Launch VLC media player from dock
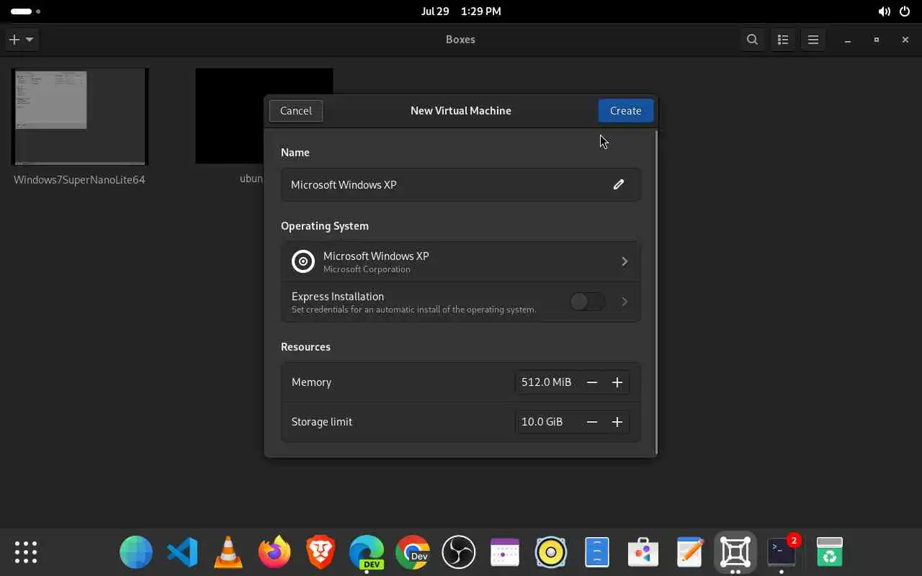The height and width of the screenshot is (576, 922). [228, 552]
